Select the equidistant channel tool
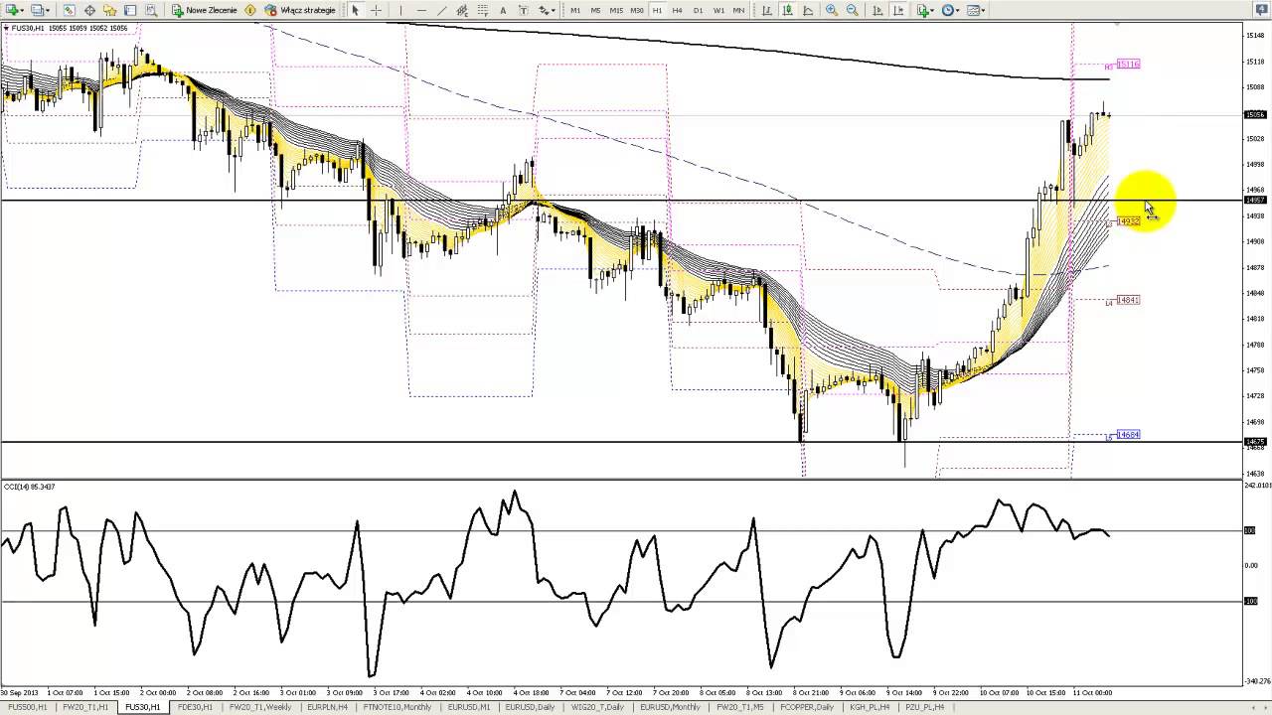 [462, 10]
